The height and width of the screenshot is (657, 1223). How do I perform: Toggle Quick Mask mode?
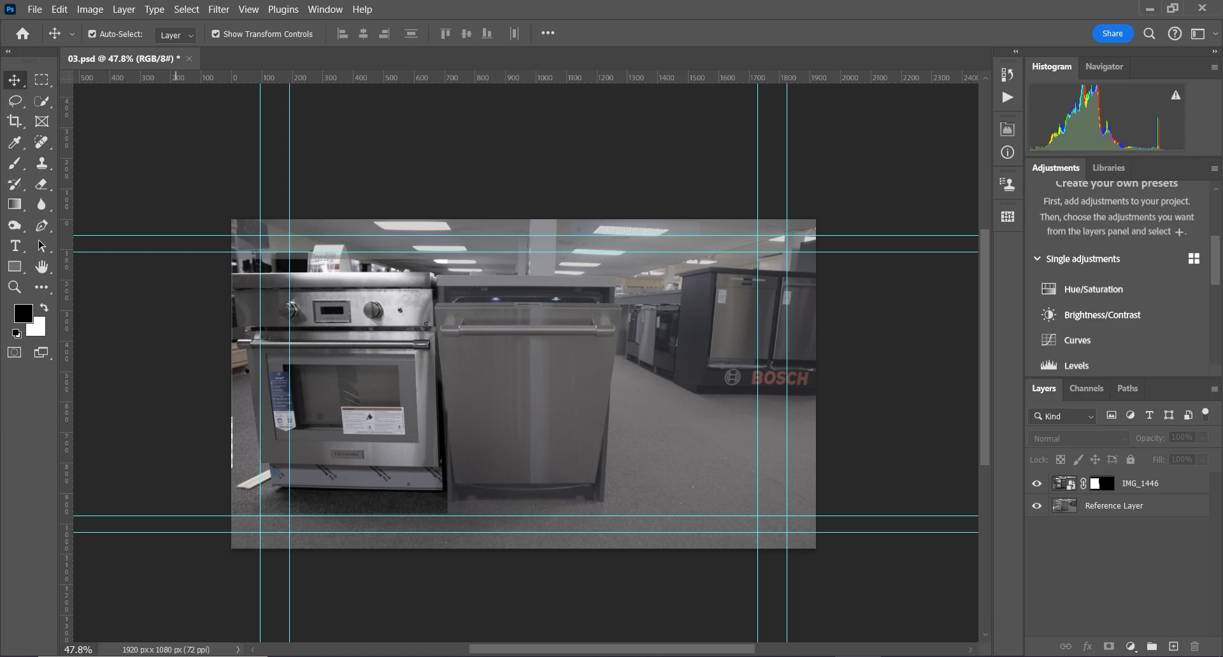[x=14, y=352]
